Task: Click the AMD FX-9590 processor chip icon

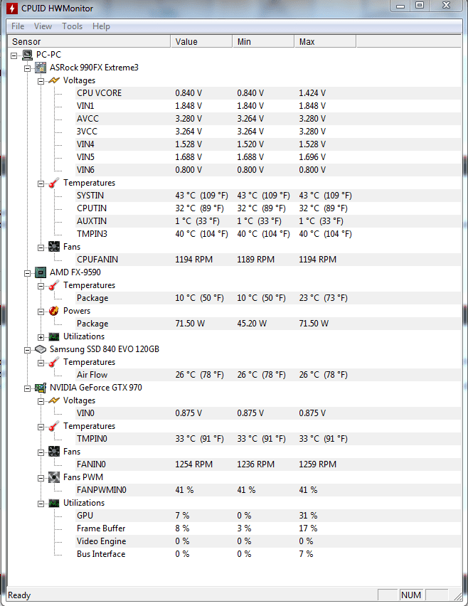Action: coord(41,272)
